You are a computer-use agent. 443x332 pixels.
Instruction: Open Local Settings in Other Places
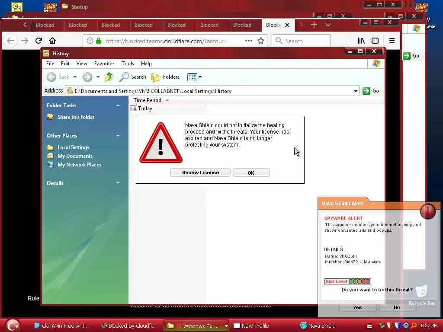73,147
